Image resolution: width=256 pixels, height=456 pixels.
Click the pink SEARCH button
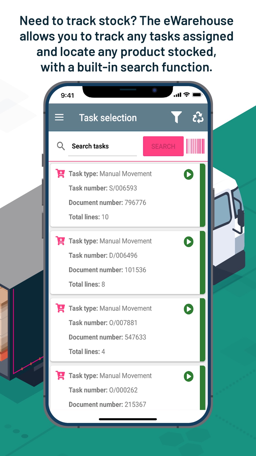coord(163,146)
